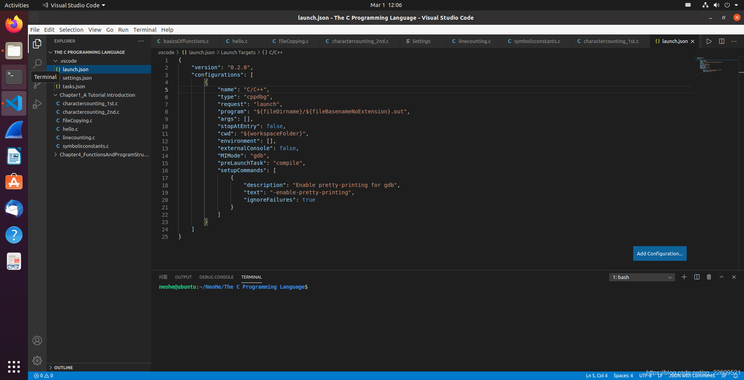Open the notifications bell in status bar
The height and width of the screenshot is (380, 744).
(x=735, y=376)
